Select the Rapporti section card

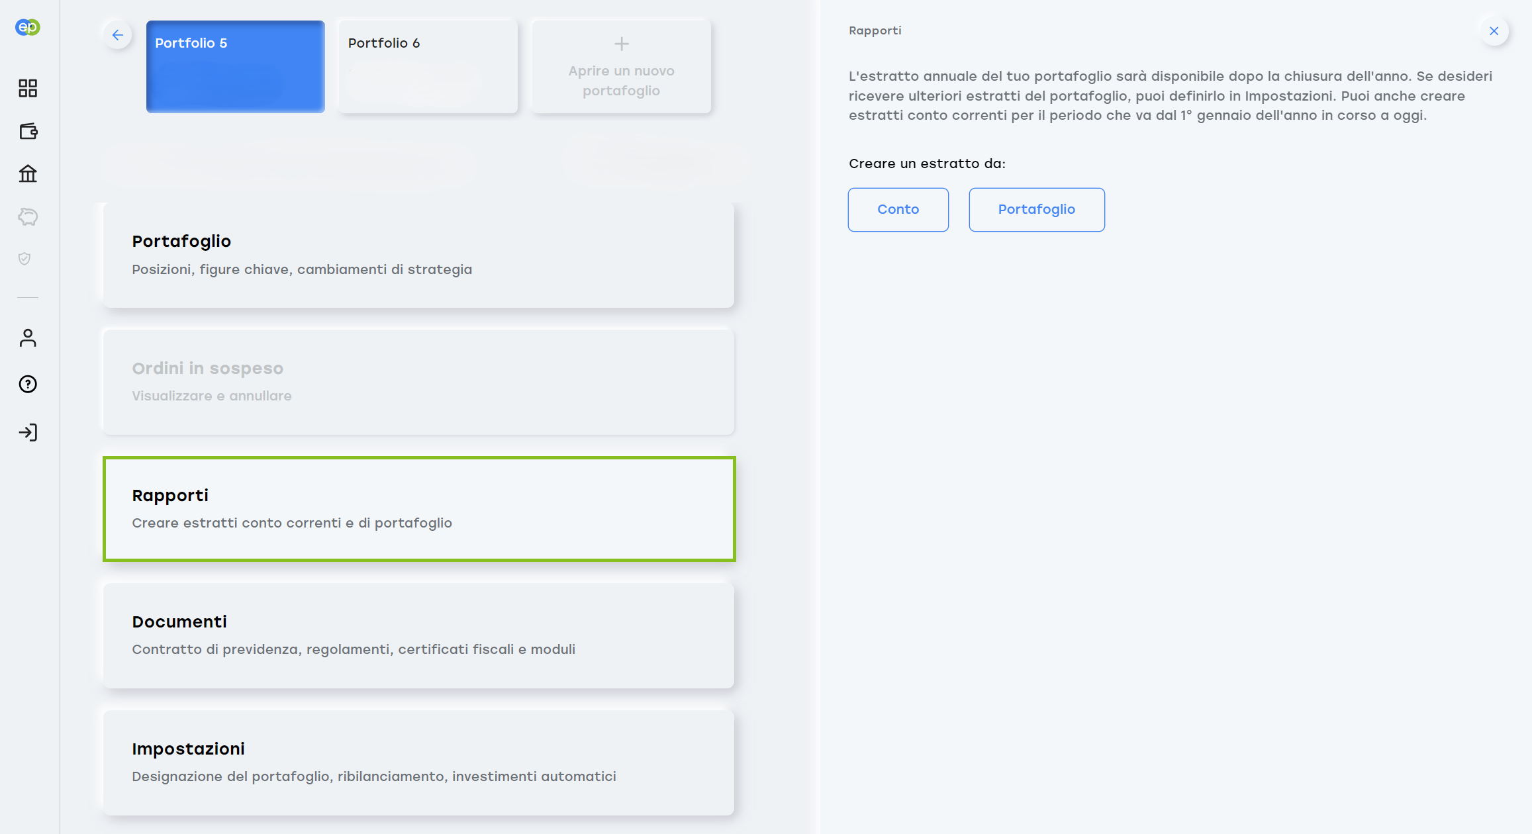click(418, 509)
